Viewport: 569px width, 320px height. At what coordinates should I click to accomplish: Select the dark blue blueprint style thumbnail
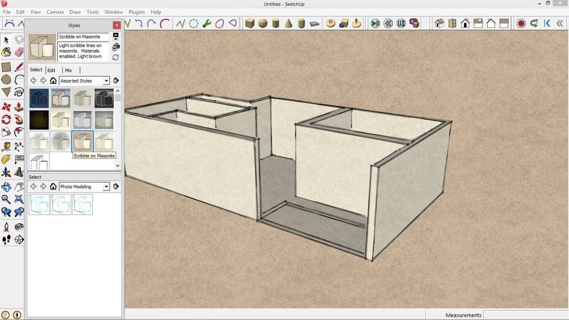39,98
